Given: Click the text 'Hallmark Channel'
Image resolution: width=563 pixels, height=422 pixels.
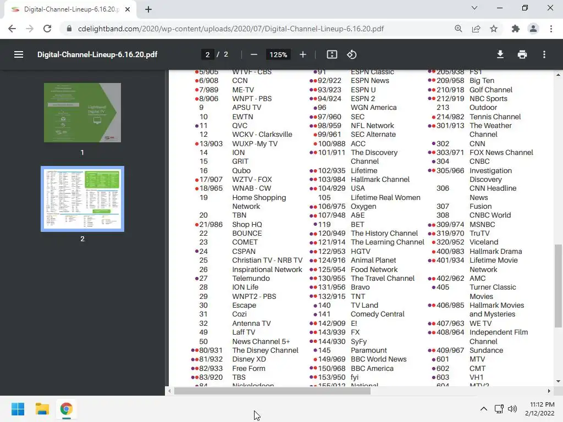Looking at the screenshot, I should pyautogui.click(x=380, y=180).
